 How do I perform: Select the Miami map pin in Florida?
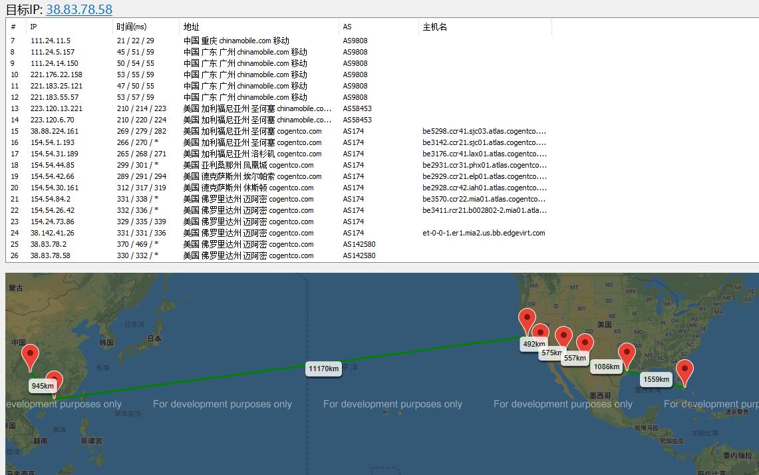(684, 373)
